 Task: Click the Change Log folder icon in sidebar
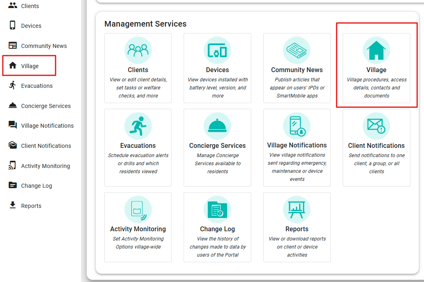(x=12, y=185)
